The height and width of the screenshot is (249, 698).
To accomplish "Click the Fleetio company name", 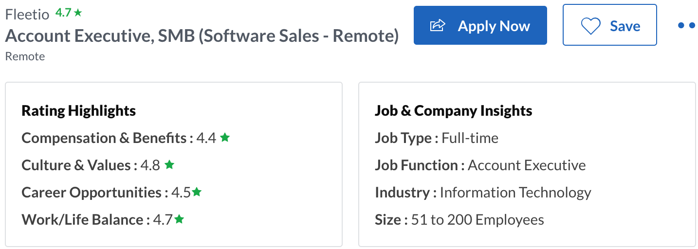I will (x=27, y=14).
